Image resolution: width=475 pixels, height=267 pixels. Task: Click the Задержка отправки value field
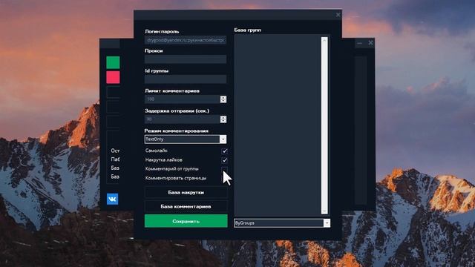click(x=183, y=119)
